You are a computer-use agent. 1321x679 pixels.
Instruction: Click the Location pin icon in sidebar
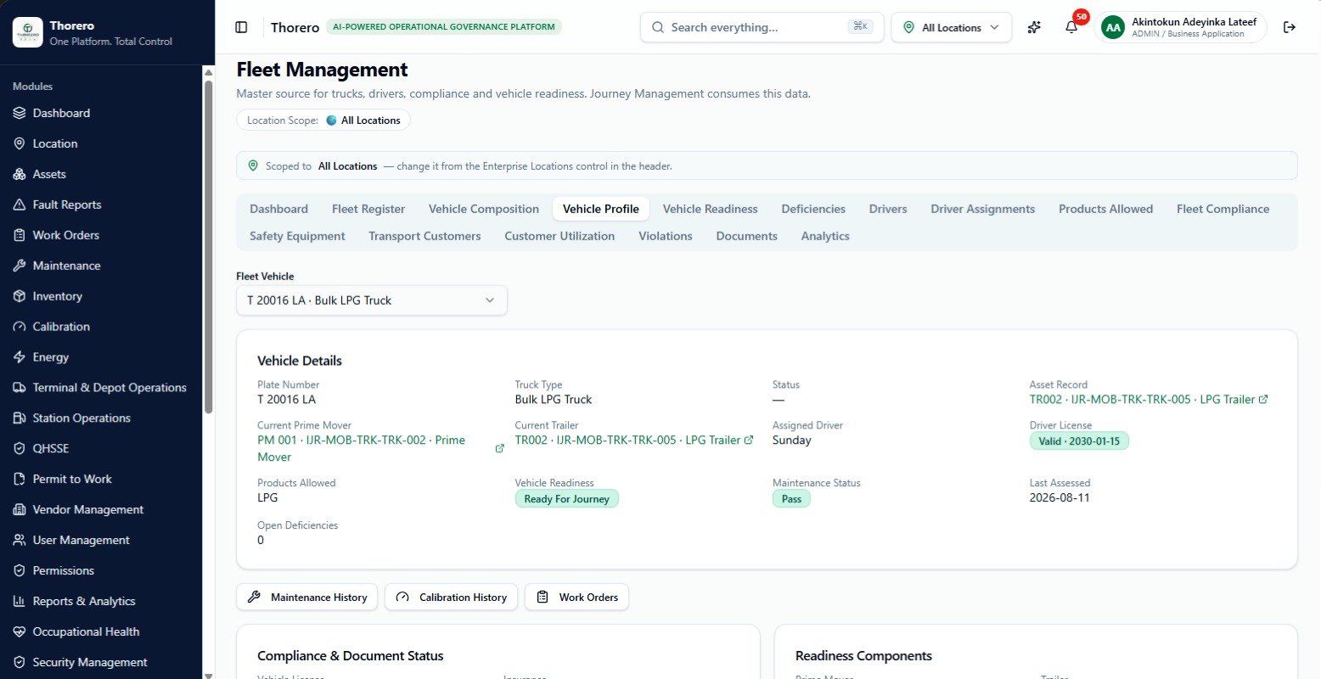coord(20,143)
